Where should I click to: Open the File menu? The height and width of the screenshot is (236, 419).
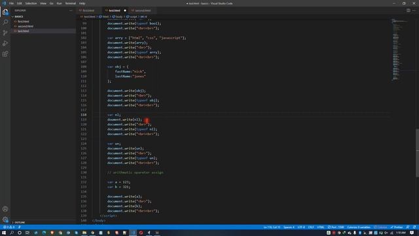click(12, 3)
